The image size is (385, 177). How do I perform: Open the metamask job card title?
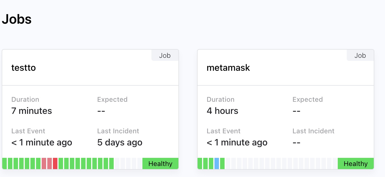click(228, 68)
